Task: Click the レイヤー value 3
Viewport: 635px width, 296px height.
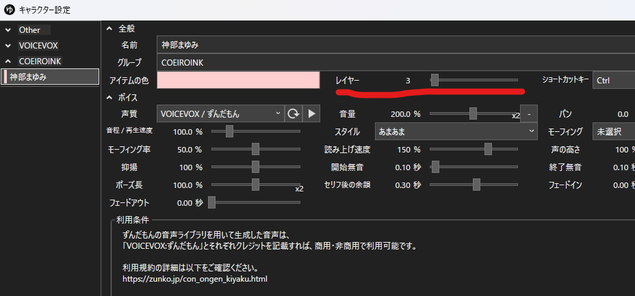Action: 408,81
